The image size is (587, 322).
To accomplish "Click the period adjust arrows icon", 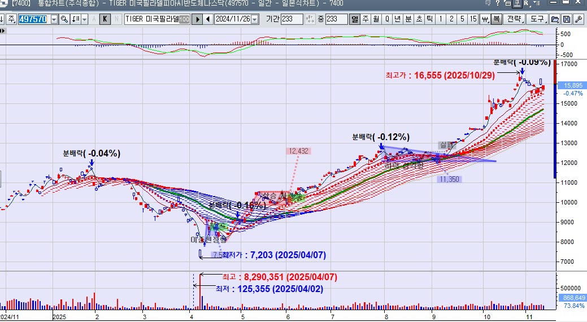I will click(310, 19).
